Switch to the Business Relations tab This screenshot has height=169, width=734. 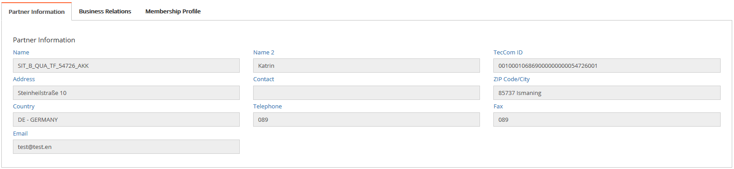pos(105,12)
